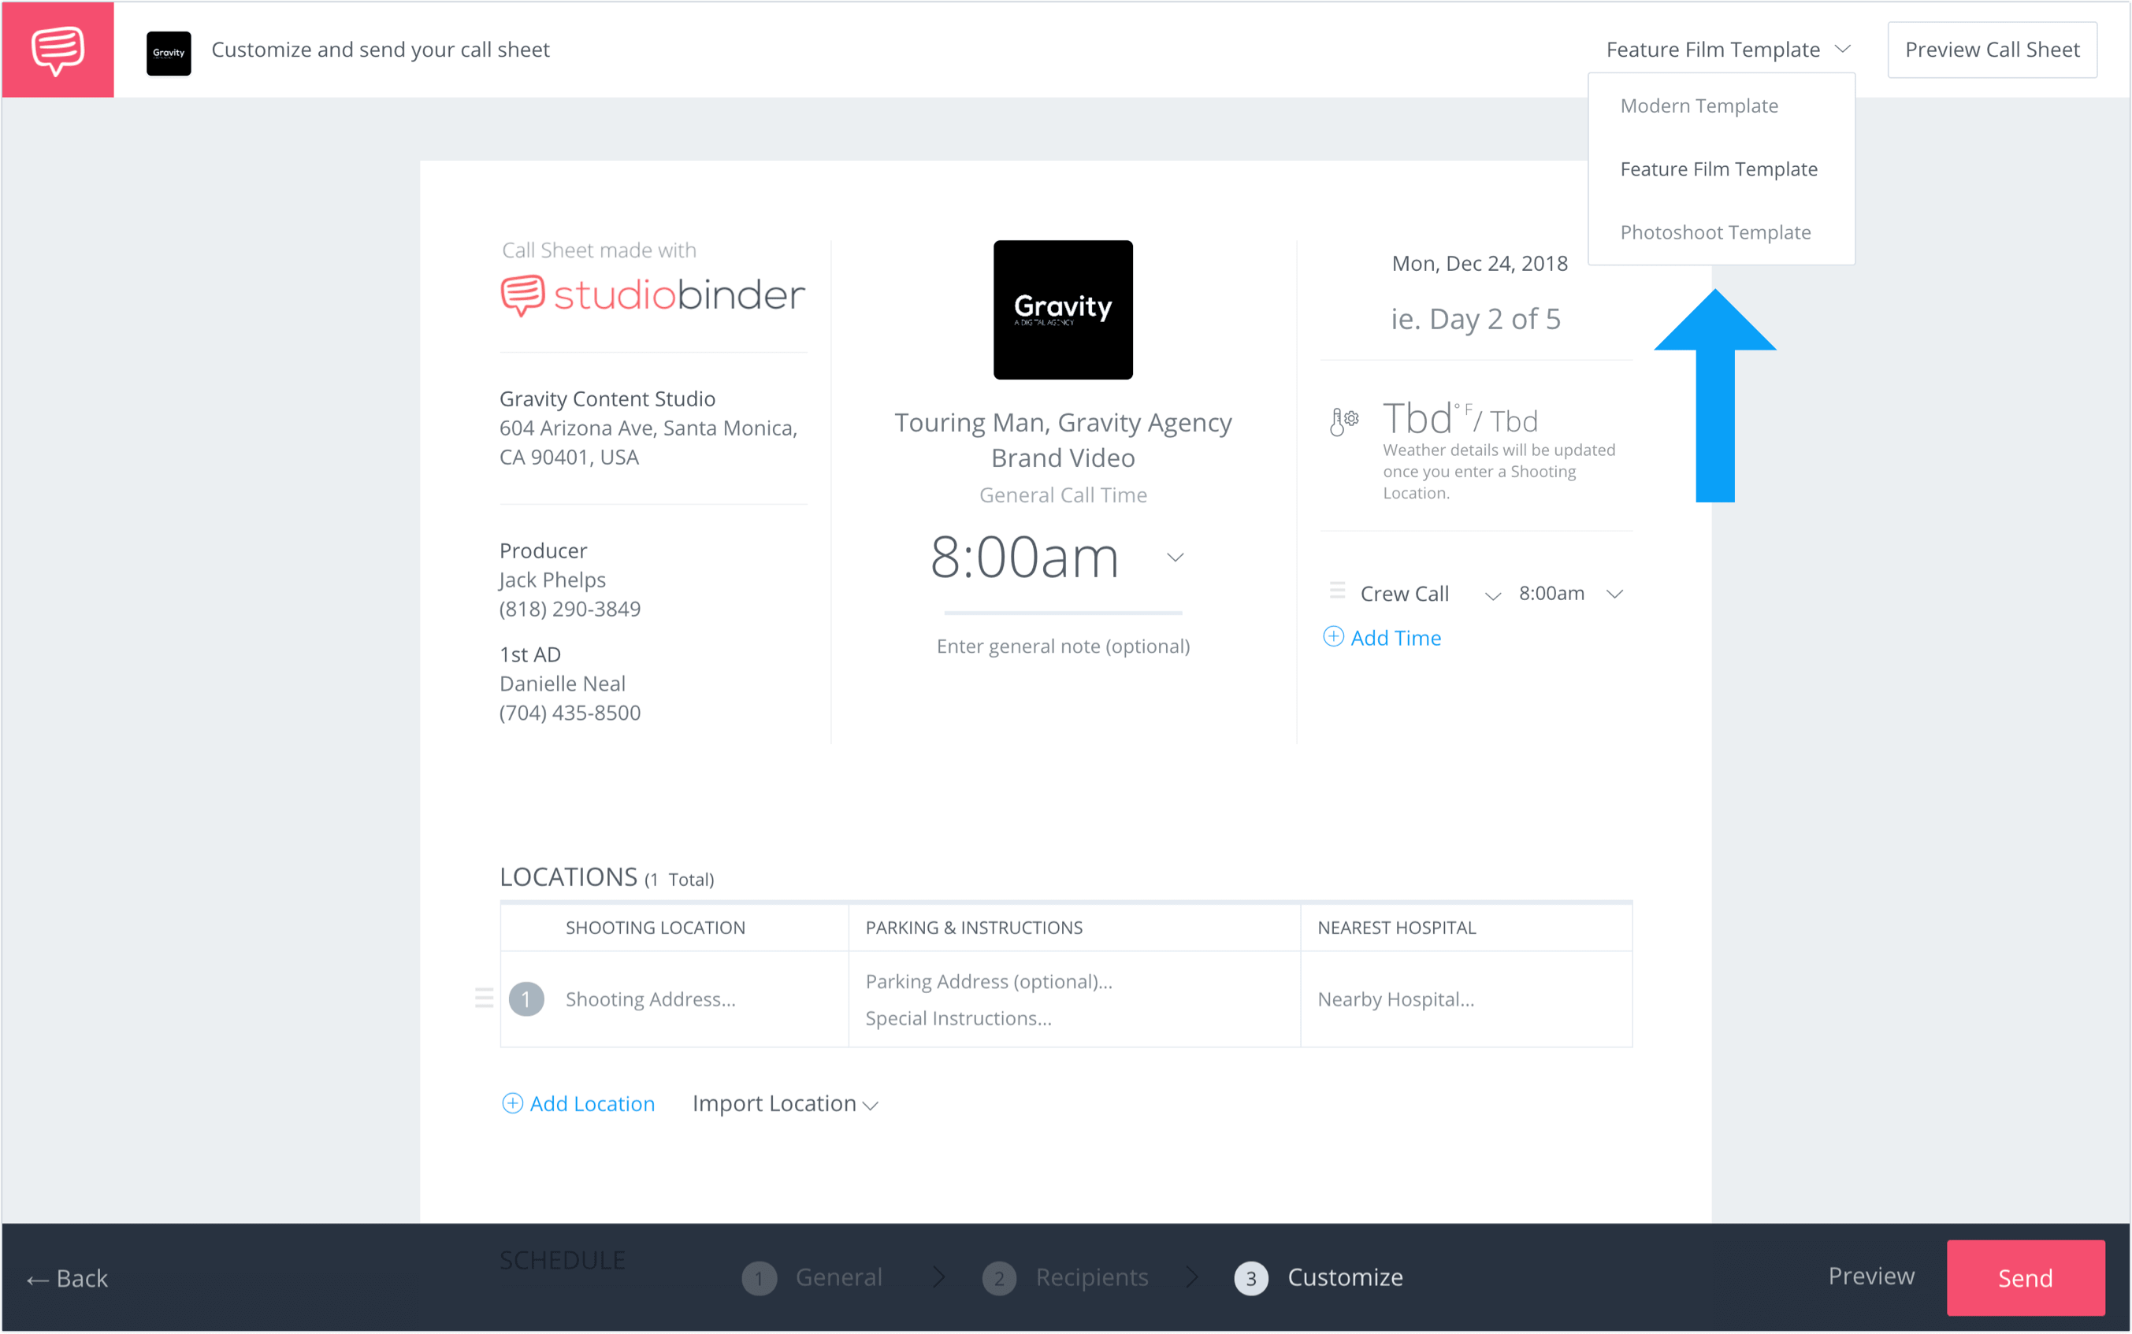Click the Send button
Screen dimensions: 2132x1334
point(2026,1276)
